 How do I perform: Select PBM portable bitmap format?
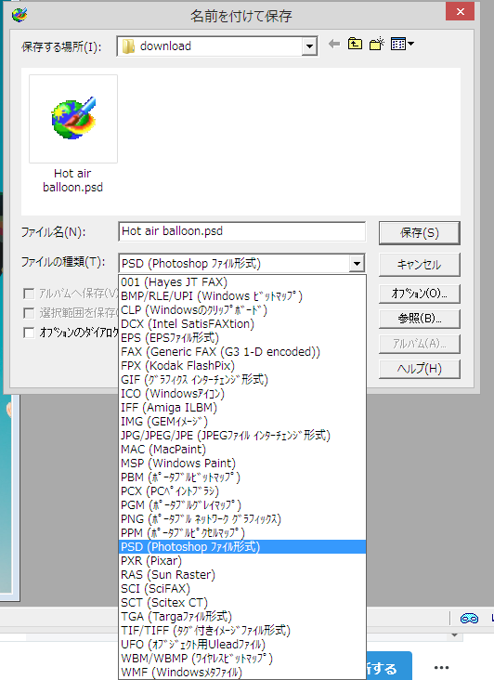[x=242, y=477]
